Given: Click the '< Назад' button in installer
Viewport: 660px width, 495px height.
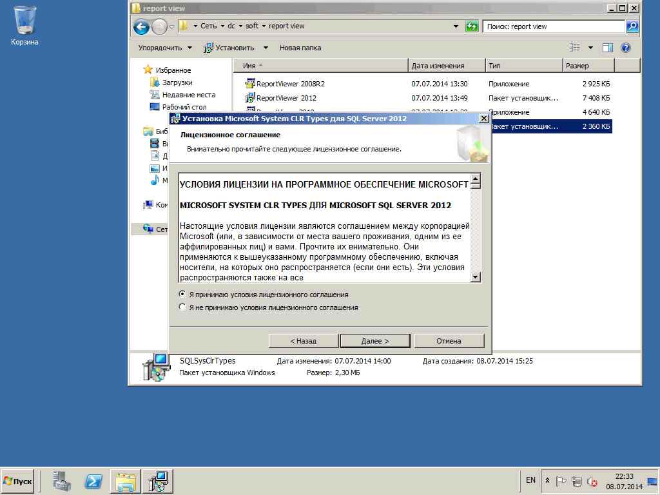Looking at the screenshot, I should [303, 341].
